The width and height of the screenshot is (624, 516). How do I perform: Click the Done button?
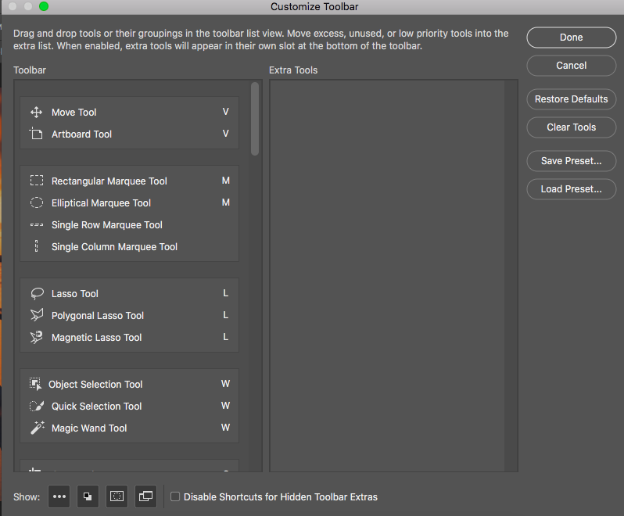[x=571, y=38]
